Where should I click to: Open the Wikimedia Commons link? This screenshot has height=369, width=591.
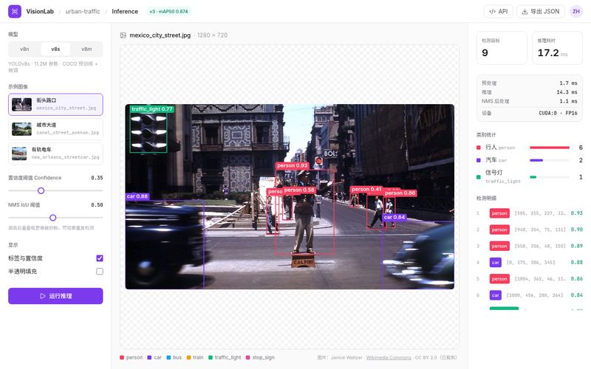point(389,357)
